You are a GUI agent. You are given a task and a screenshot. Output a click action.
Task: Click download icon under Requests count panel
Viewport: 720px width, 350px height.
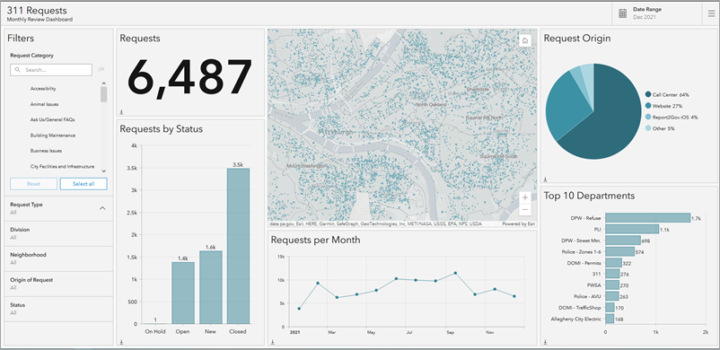[121, 111]
